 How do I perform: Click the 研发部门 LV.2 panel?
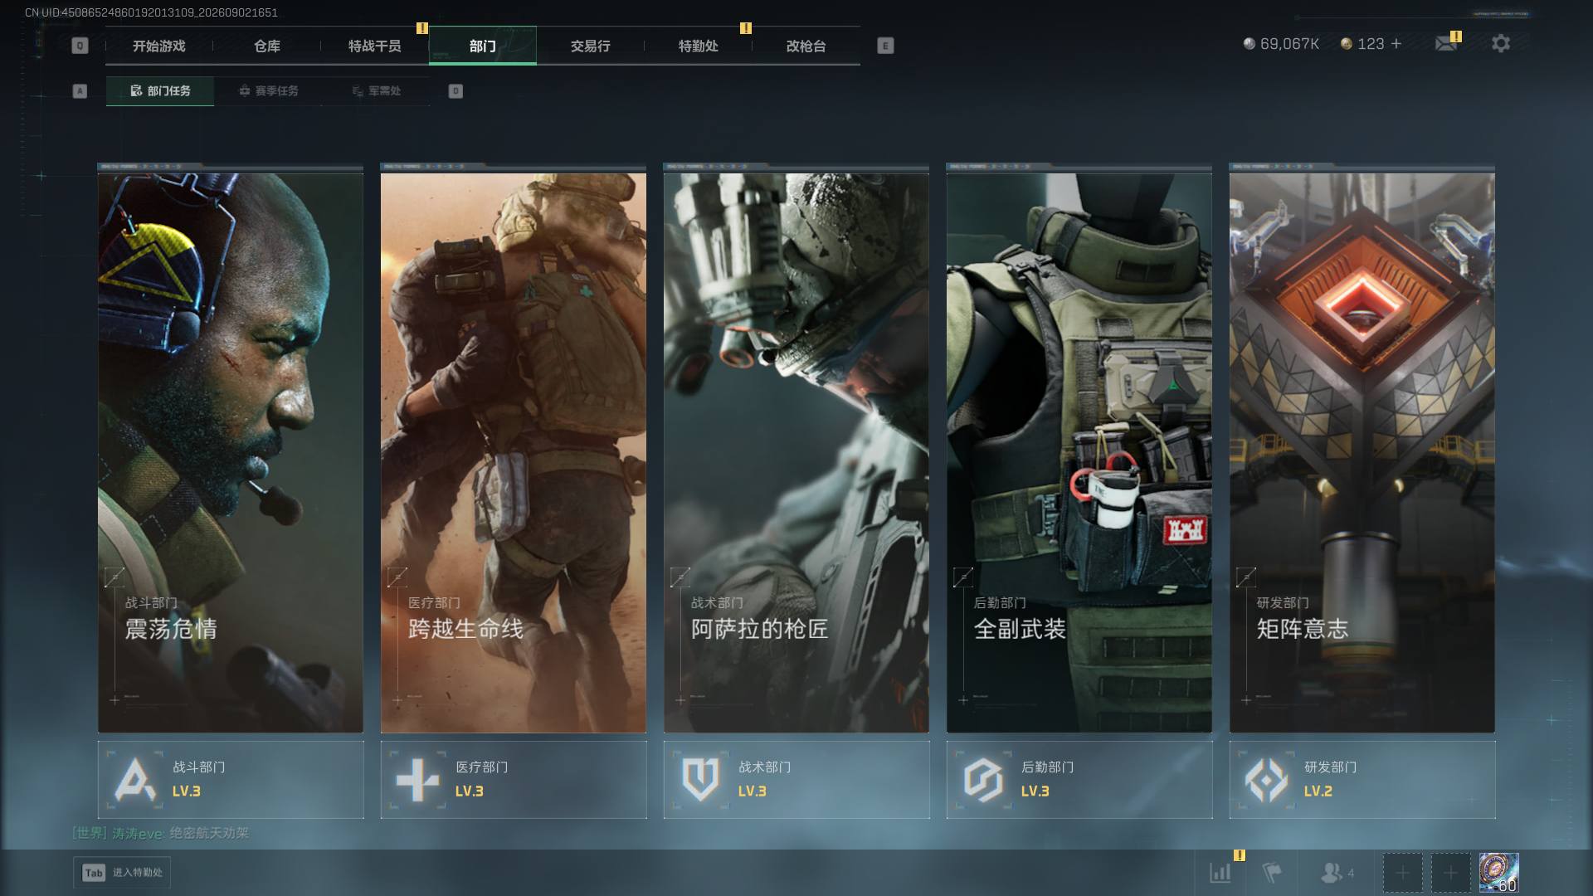tap(1362, 780)
